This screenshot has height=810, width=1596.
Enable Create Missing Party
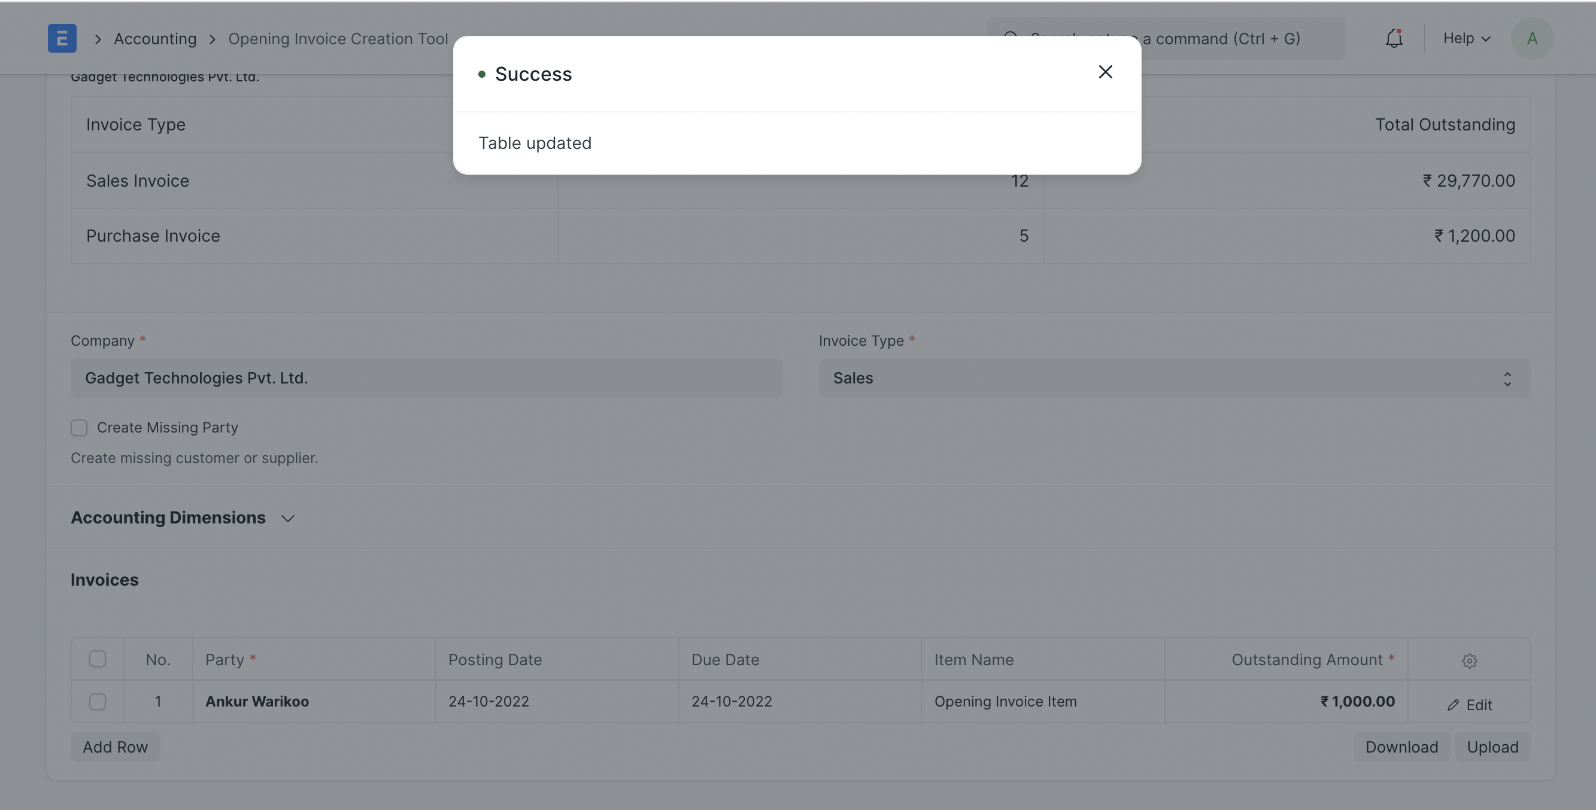coord(79,427)
